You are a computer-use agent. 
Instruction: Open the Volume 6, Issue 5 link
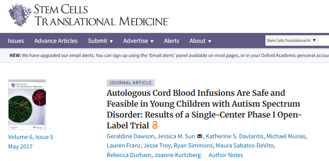31,137
